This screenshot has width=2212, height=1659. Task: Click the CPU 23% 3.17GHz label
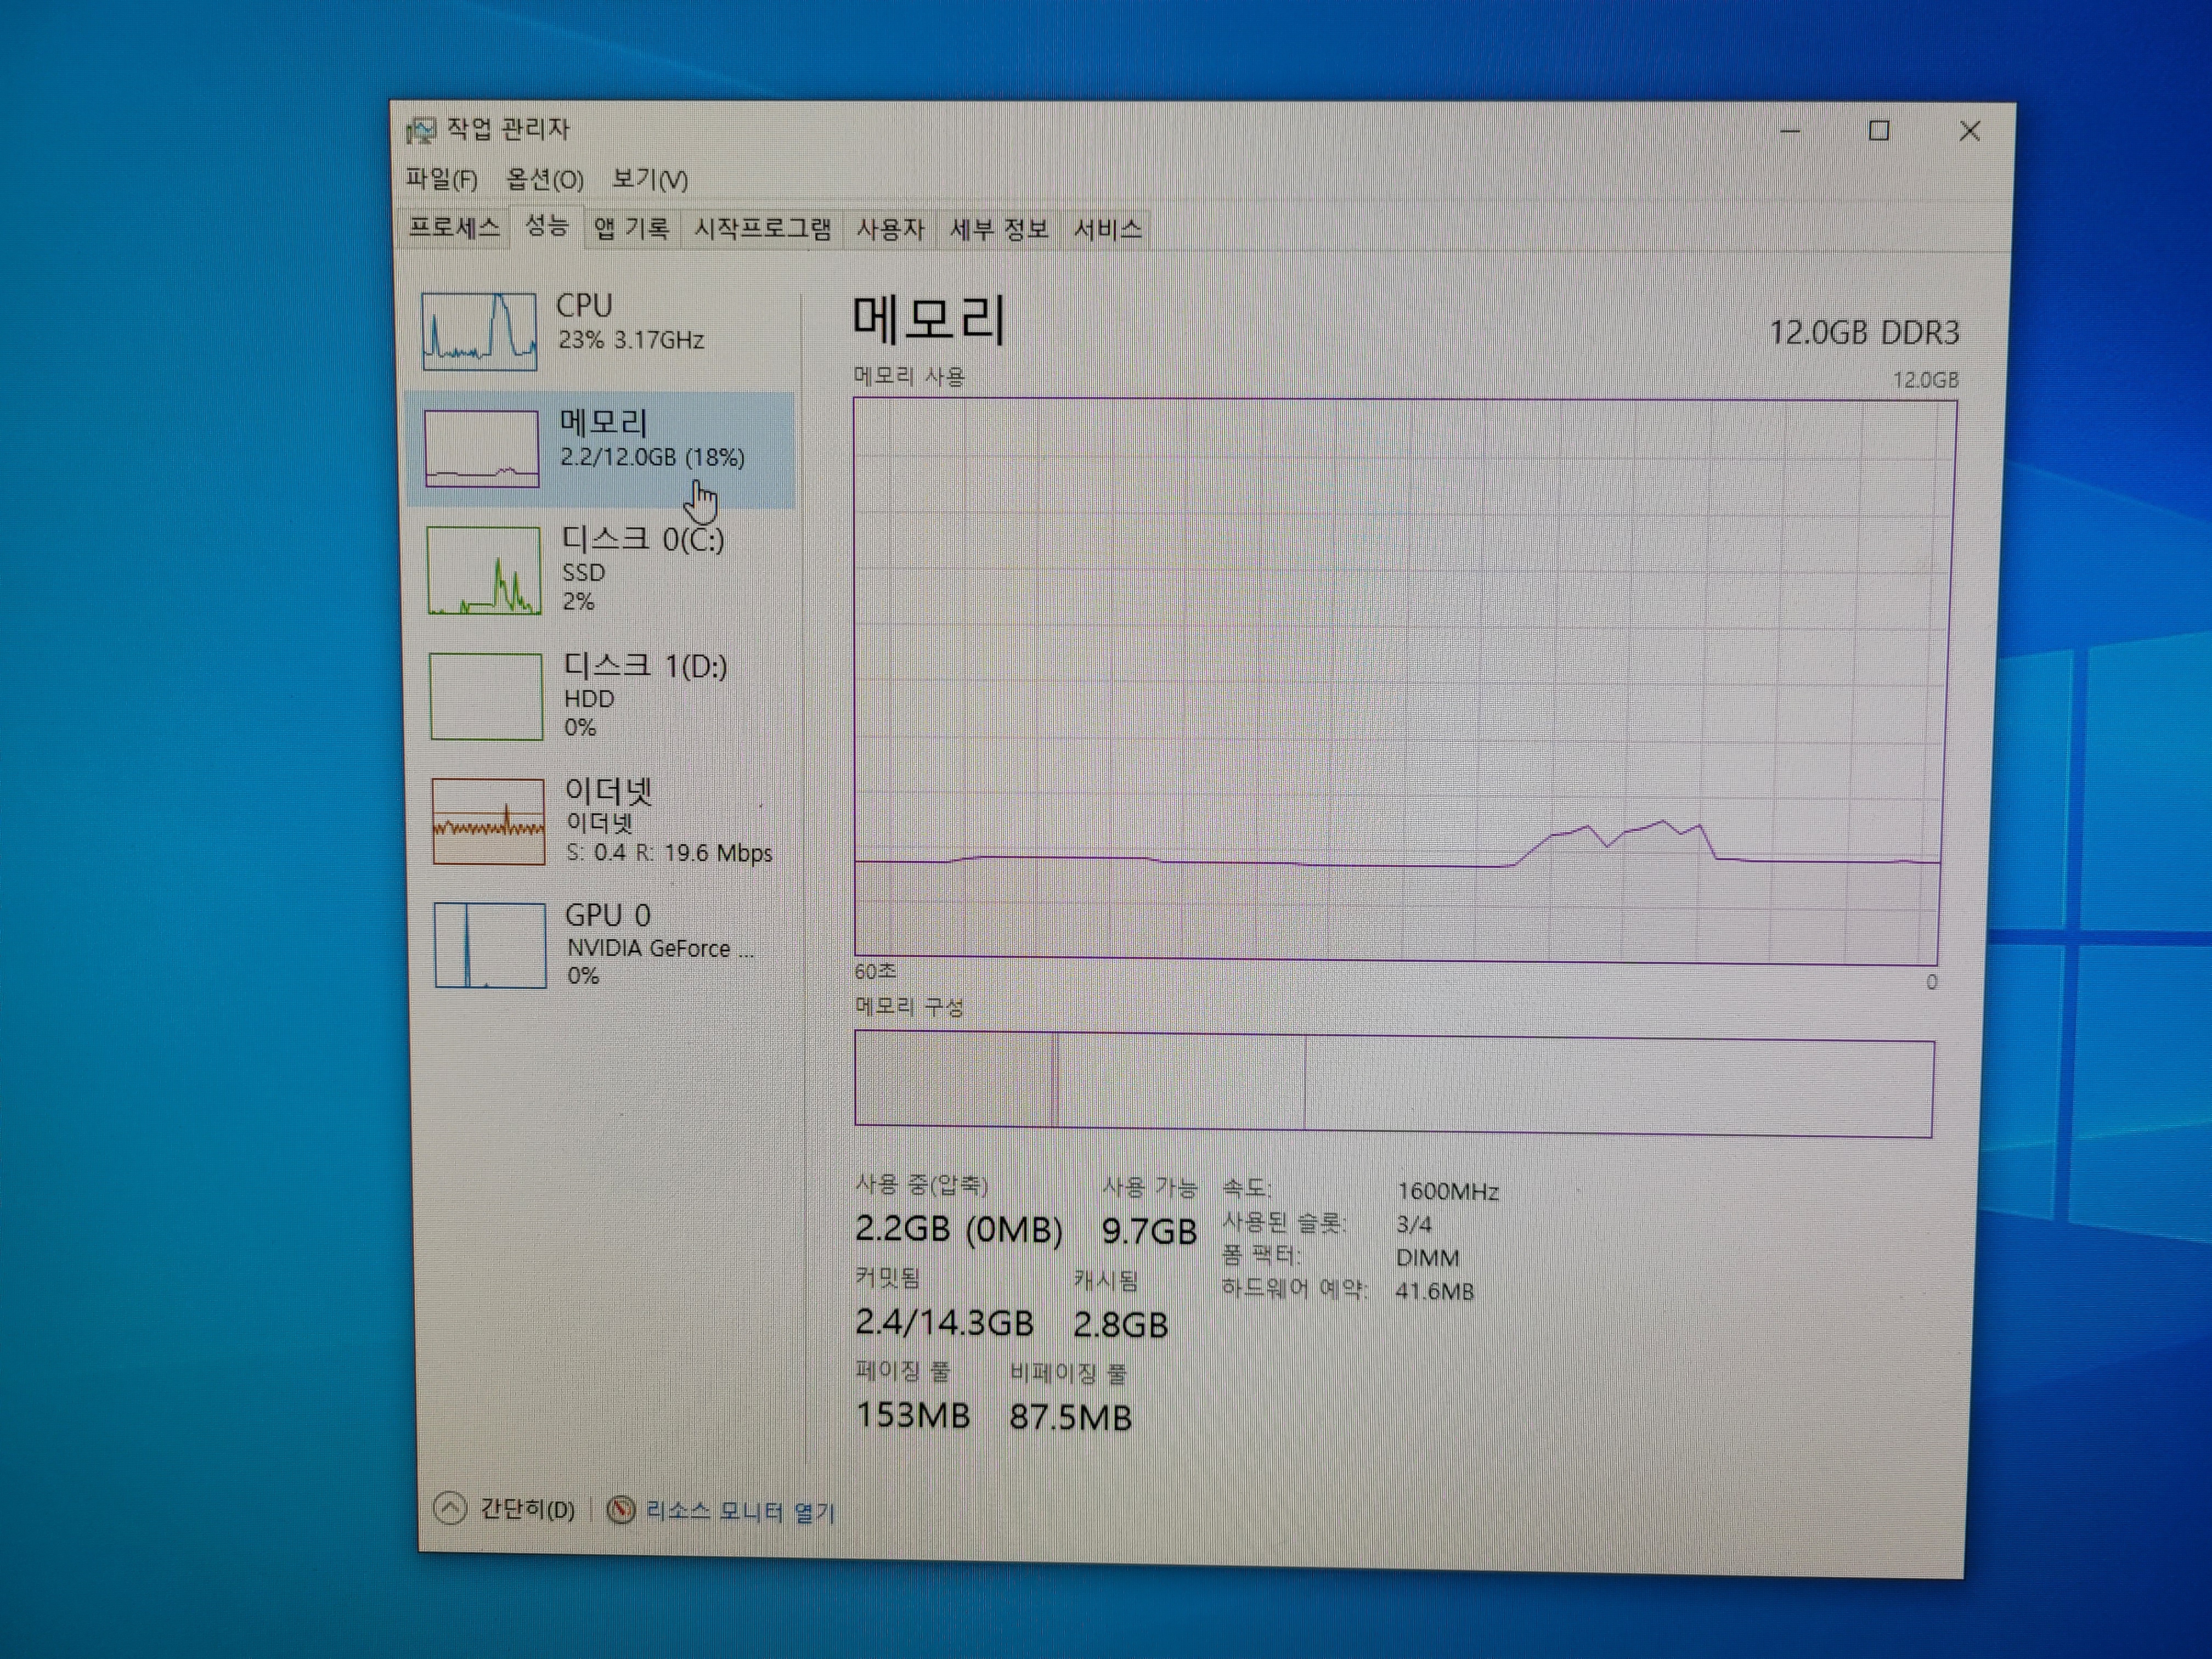tap(630, 321)
